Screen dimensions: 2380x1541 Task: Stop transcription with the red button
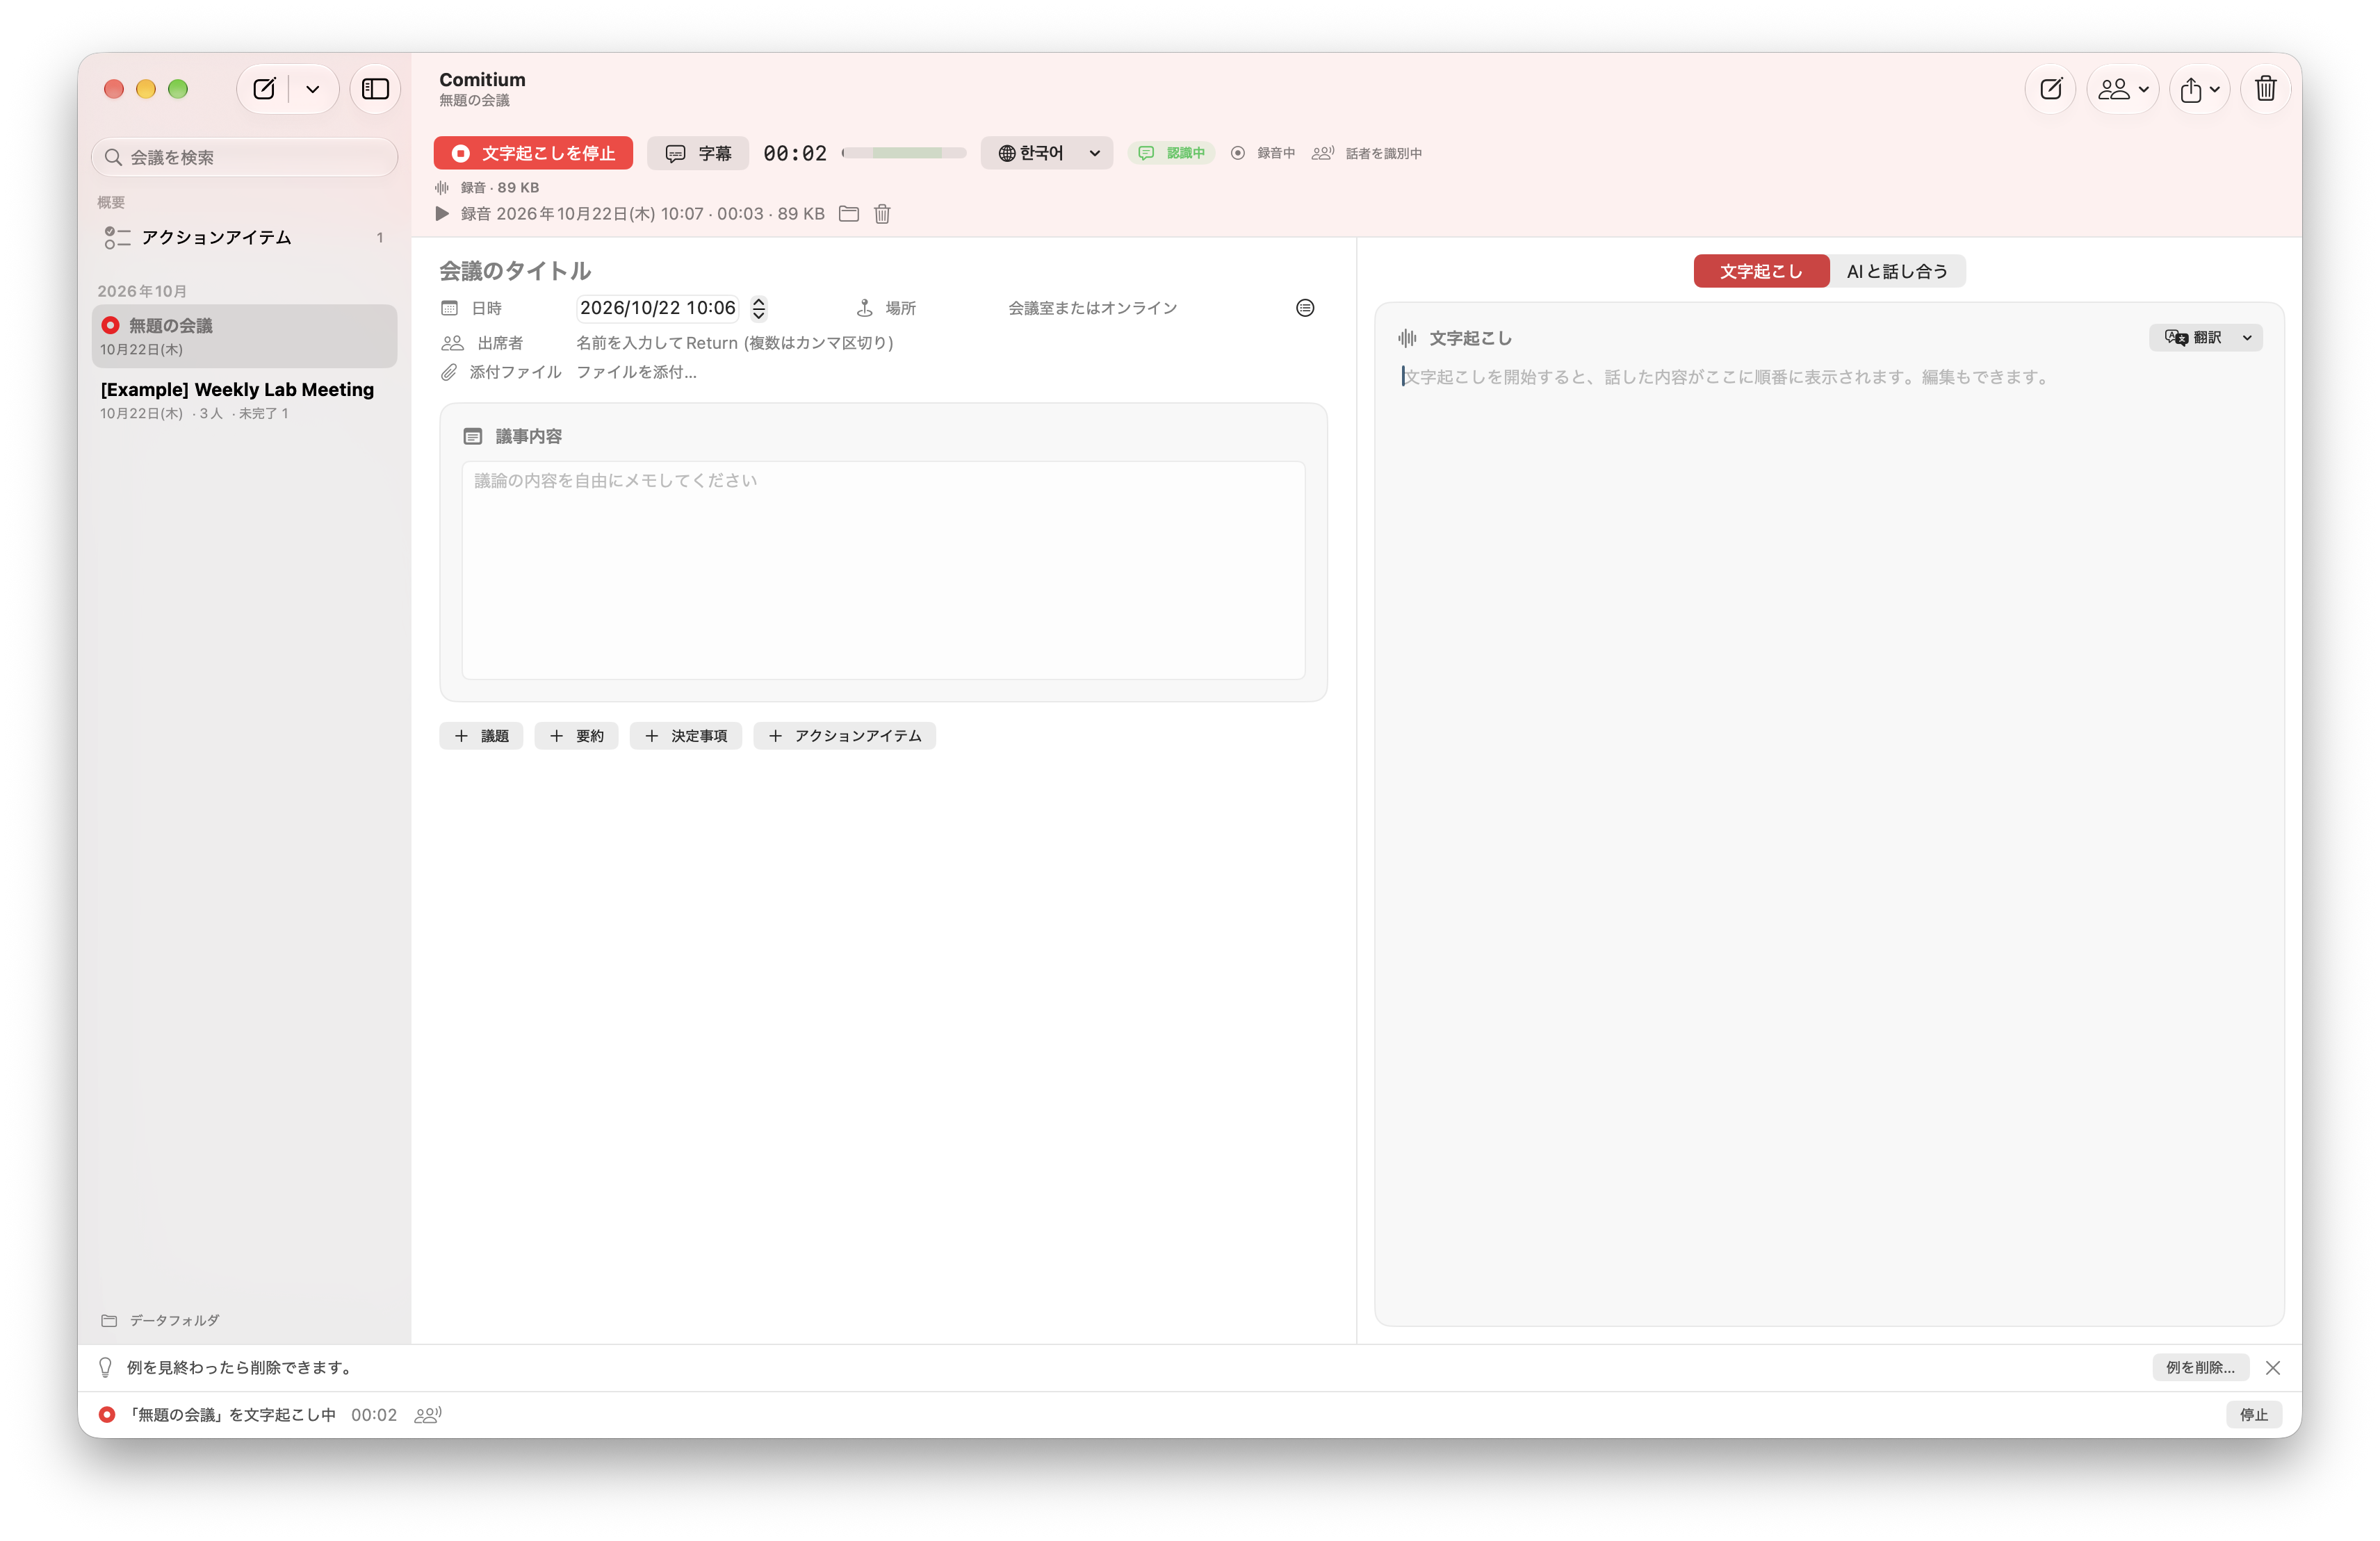click(x=533, y=153)
